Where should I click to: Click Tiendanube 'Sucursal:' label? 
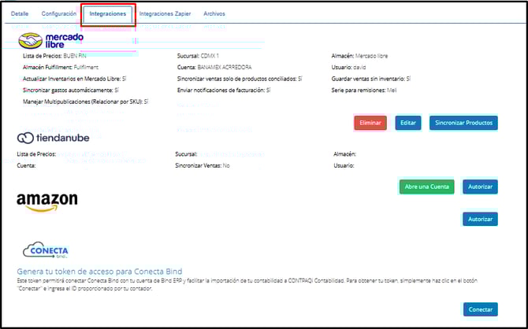(x=186, y=154)
